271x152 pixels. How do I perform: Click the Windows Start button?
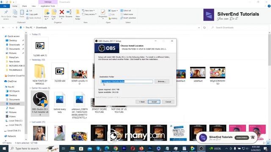(4, 148)
